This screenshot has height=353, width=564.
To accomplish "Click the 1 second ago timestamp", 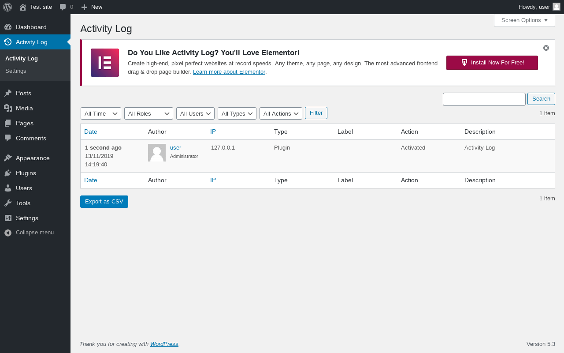I will (103, 148).
